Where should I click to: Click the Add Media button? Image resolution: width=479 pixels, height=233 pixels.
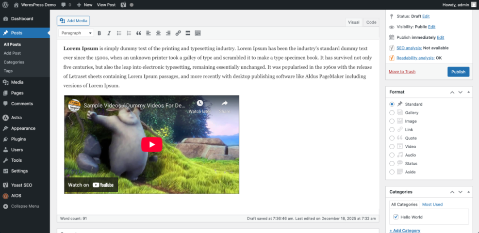tap(73, 21)
